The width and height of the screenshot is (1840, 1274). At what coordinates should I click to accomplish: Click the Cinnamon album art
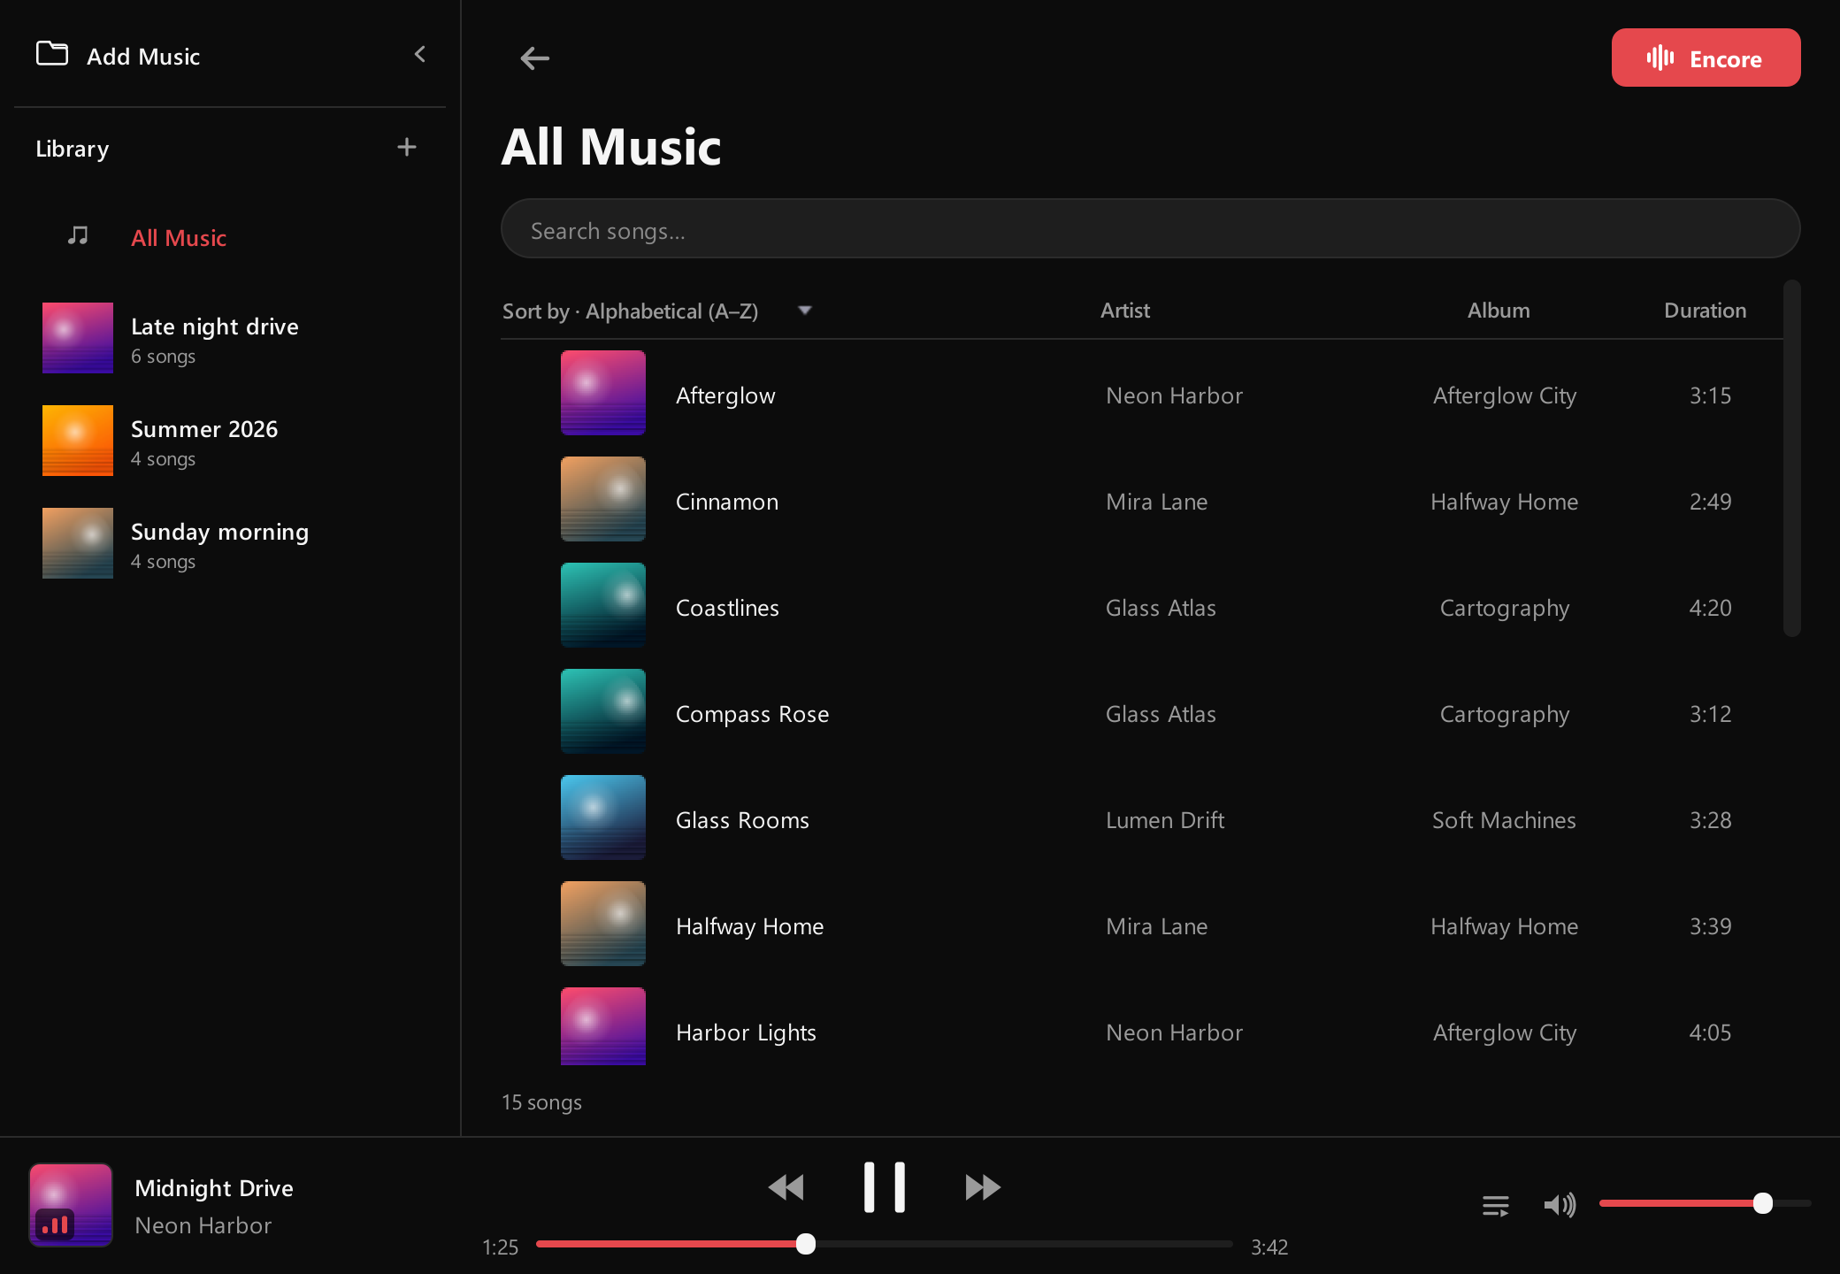[x=603, y=499]
